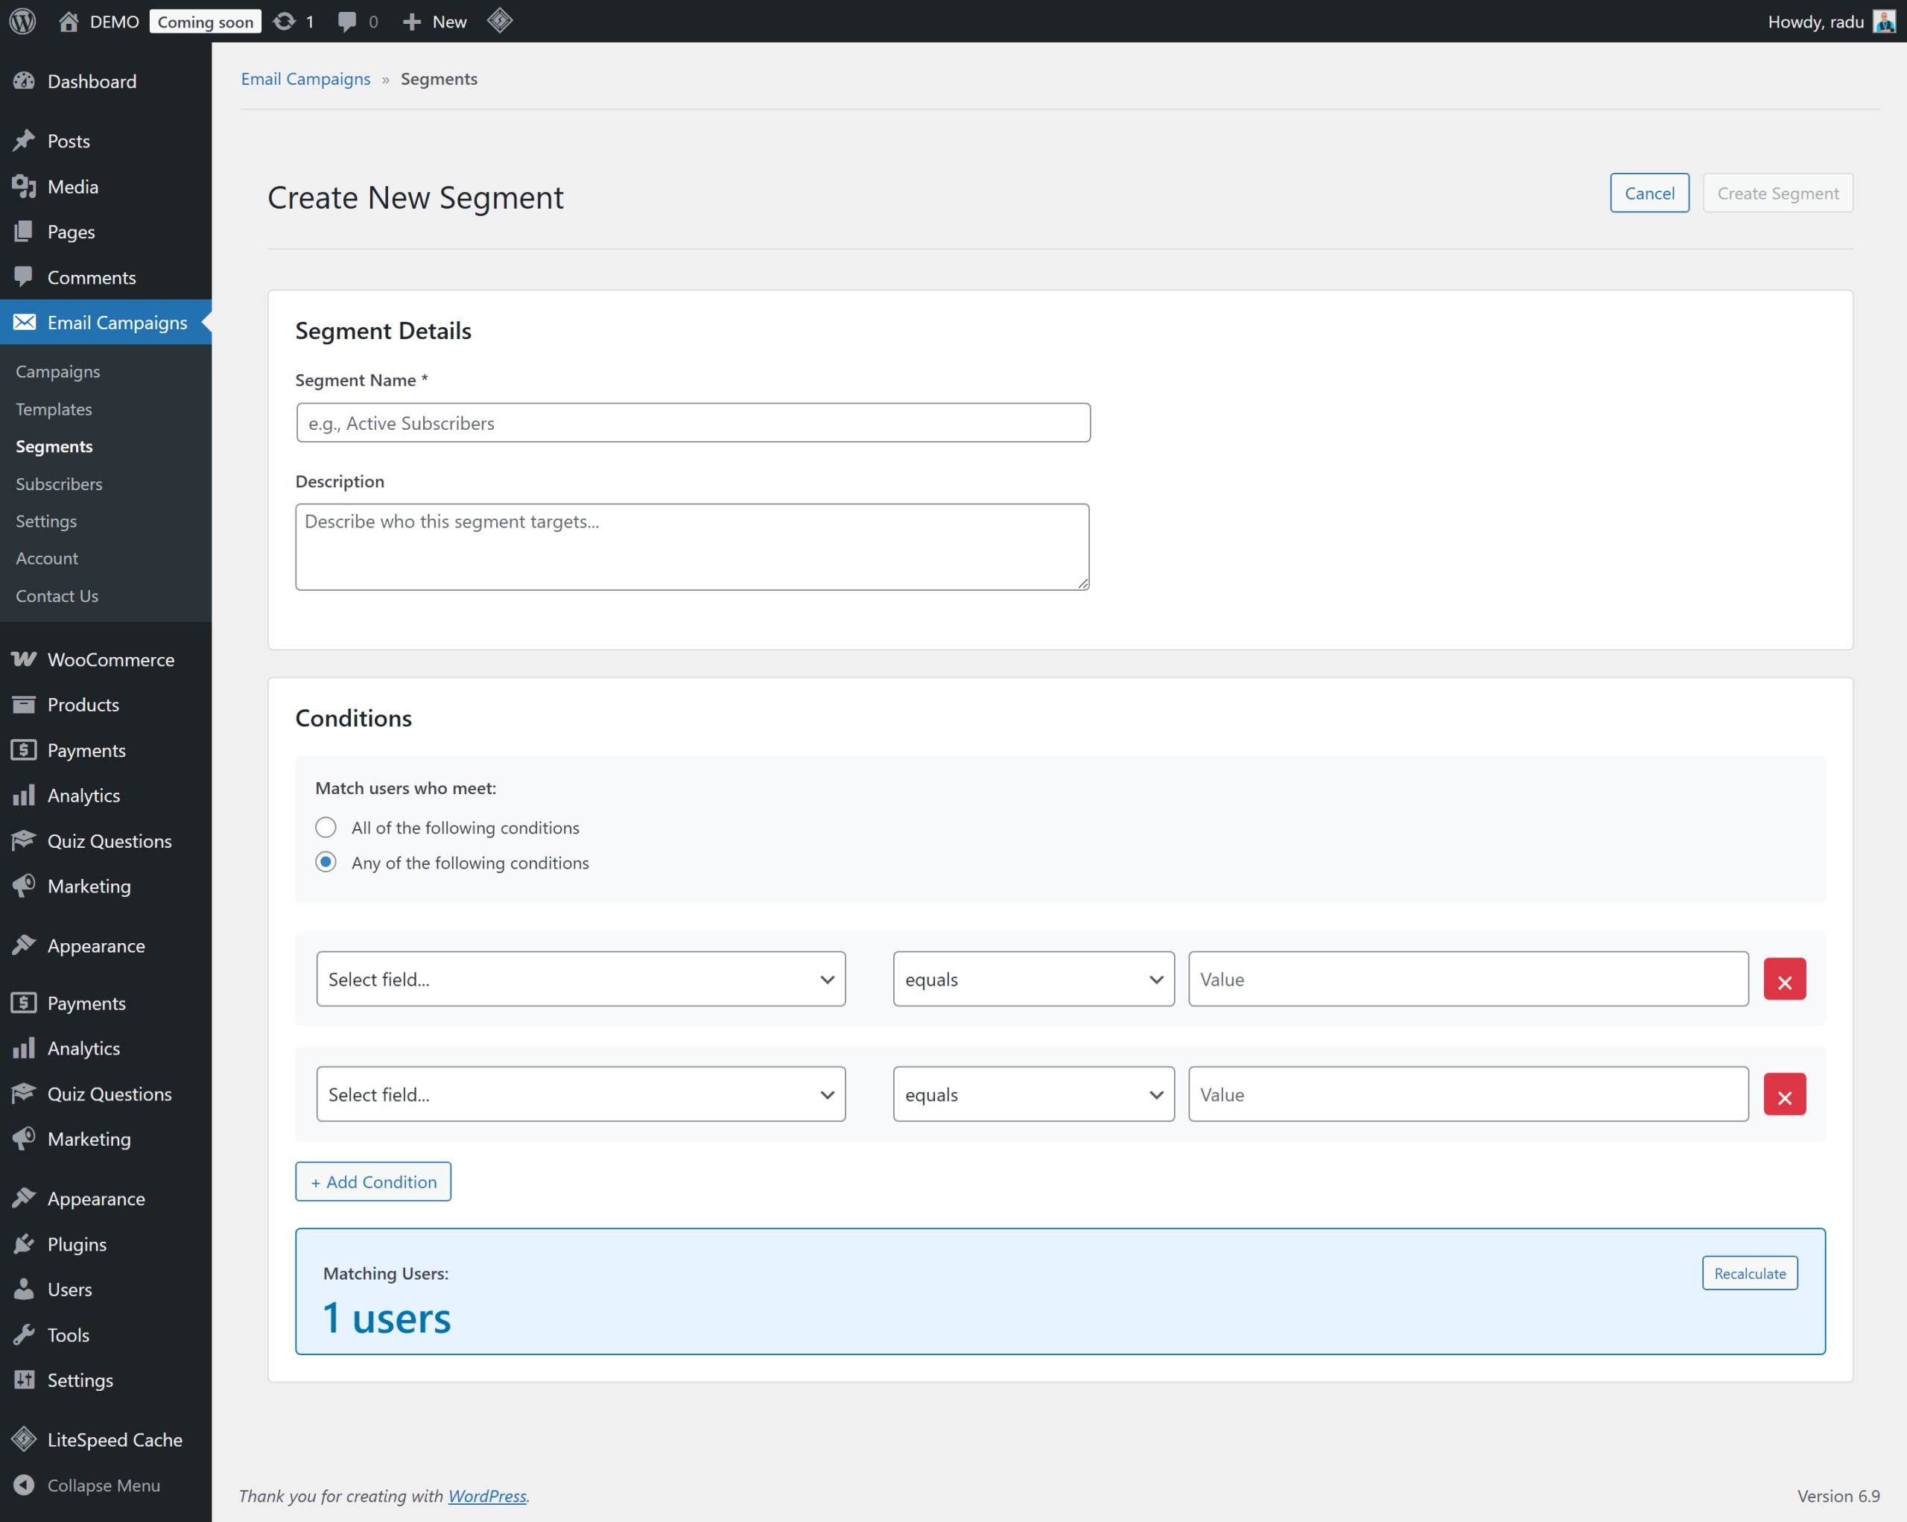
Task: Expand the first "equals" operator dropdown
Action: pyautogui.click(x=1032, y=979)
